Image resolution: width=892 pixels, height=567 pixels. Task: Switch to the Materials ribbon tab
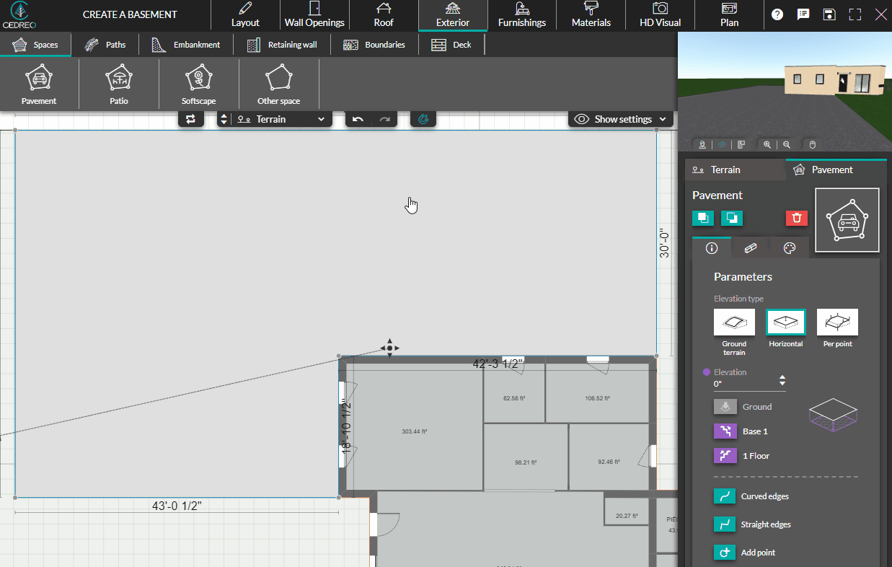coord(591,15)
